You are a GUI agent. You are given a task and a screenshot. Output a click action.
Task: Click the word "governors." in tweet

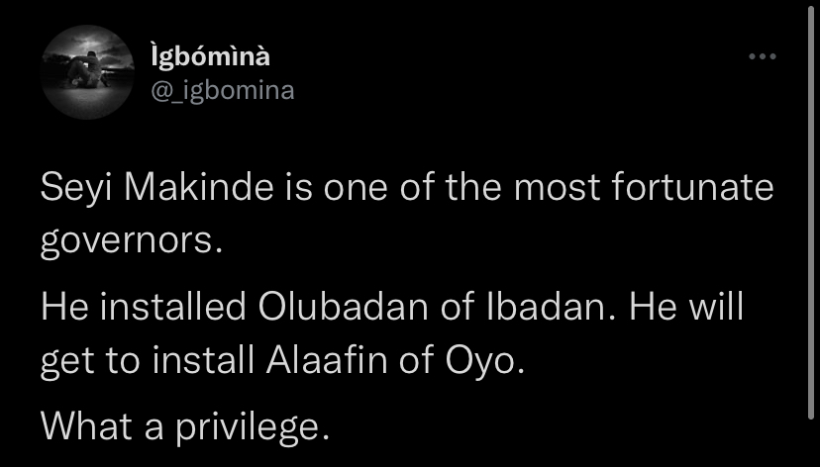click(x=128, y=242)
